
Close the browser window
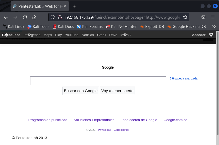click(215, 6)
